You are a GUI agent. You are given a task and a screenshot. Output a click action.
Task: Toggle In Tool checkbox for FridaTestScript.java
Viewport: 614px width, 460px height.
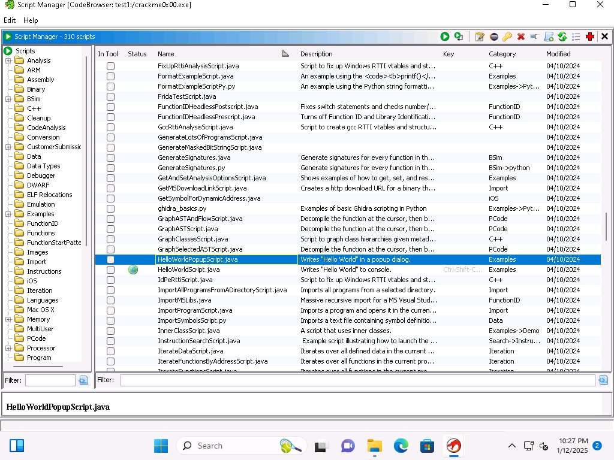coord(110,96)
